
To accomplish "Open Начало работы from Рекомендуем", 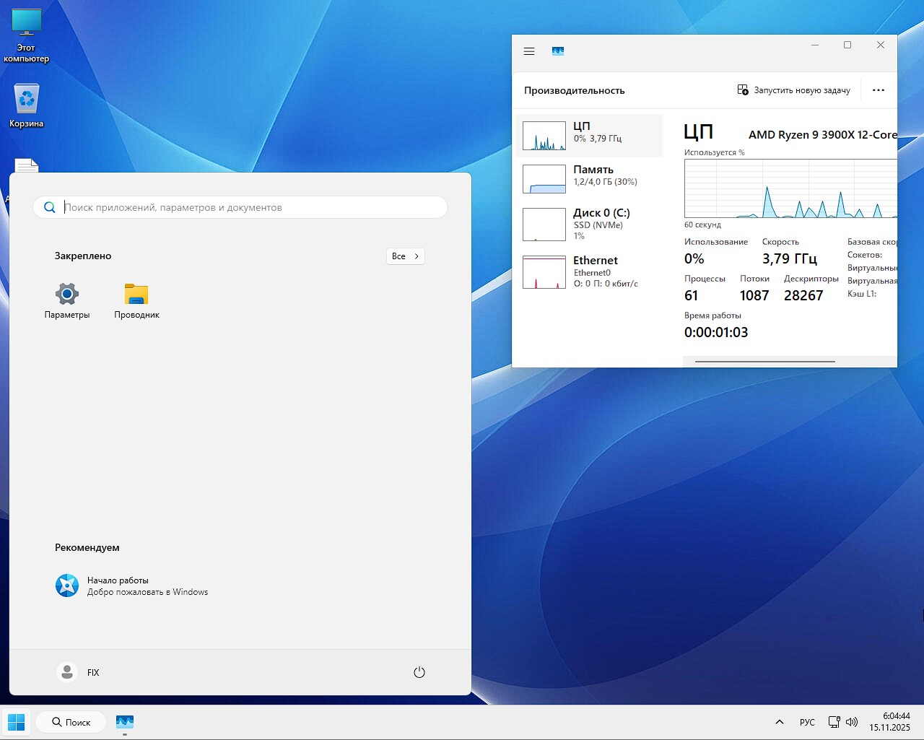I will click(x=118, y=586).
